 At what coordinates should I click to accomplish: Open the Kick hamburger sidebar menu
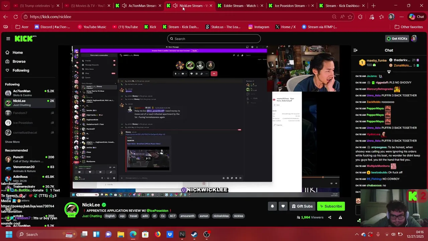coord(8,39)
